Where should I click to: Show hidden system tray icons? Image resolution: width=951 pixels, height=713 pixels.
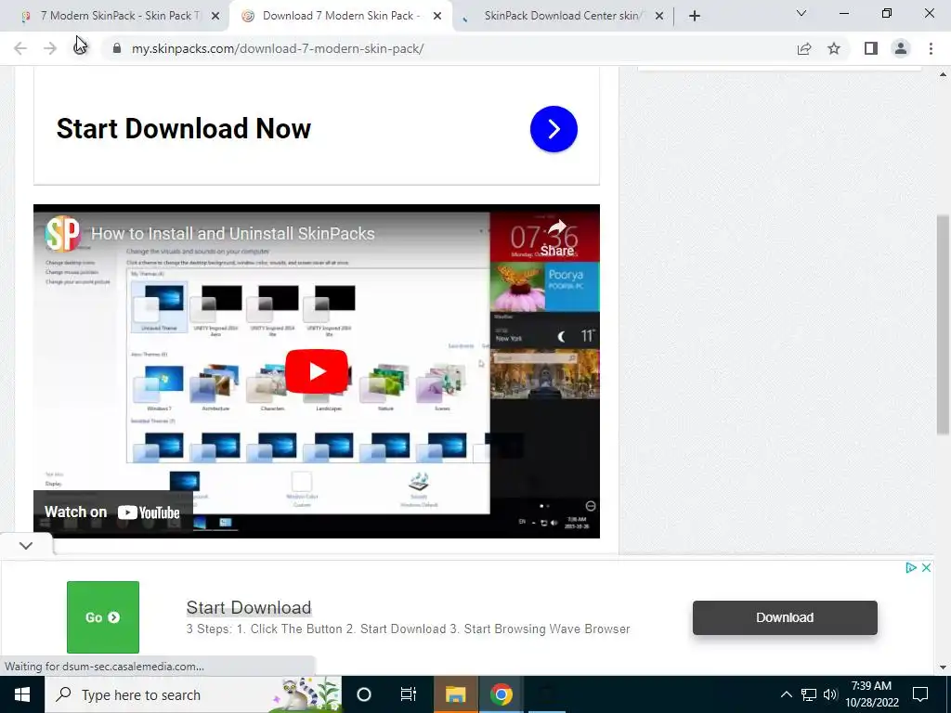(786, 694)
